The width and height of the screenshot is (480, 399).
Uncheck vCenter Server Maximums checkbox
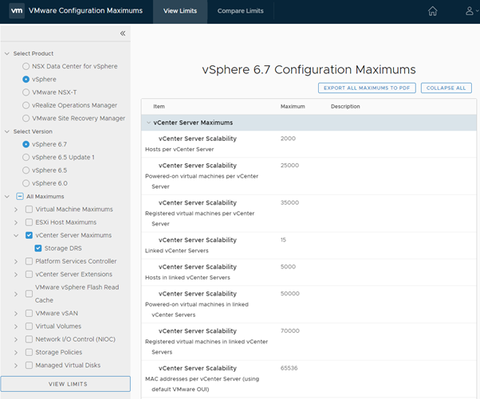point(29,235)
